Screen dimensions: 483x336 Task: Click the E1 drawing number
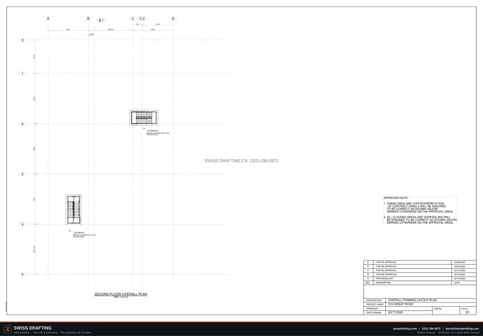tap(468, 312)
